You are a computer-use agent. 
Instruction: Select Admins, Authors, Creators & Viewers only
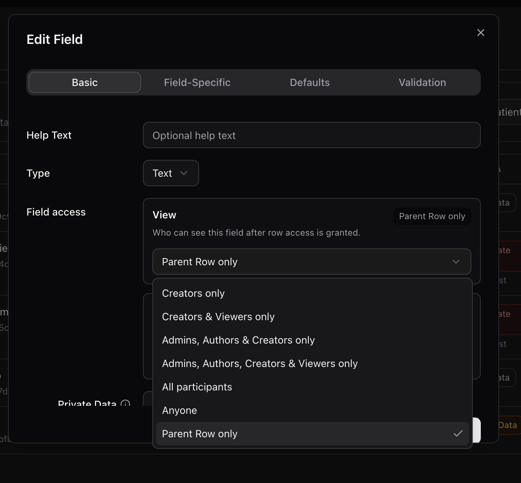312,364
